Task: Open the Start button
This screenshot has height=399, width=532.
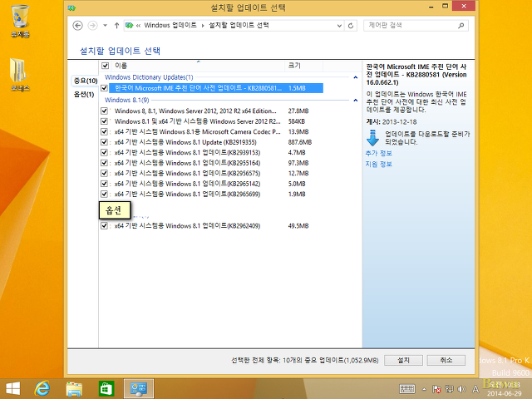Action: [13, 388]
